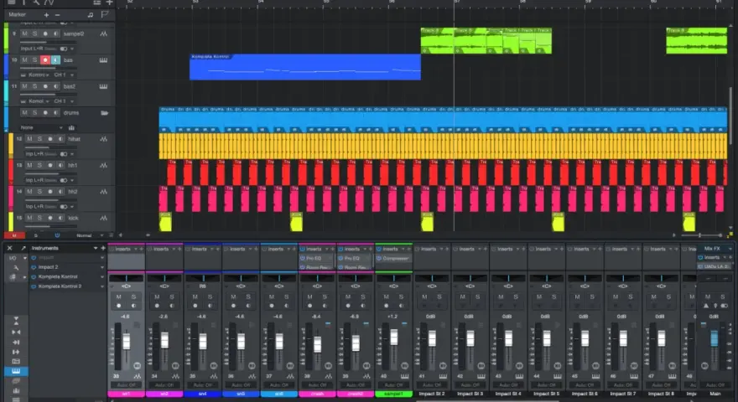Click bus meter icon beside None dropdown
This screenshot has height=402, width=738.
click(71, 127)
